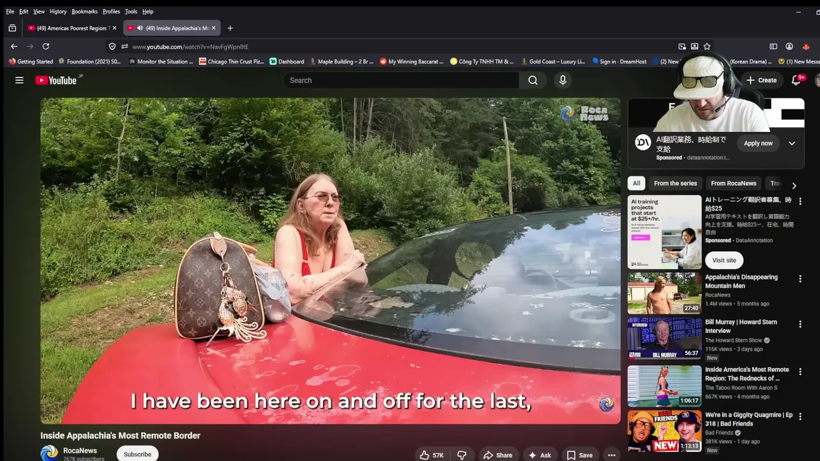Select the From RocaNews chip
Image resolution: width=820 pixels, height=461 pixels.
(734, 183)
